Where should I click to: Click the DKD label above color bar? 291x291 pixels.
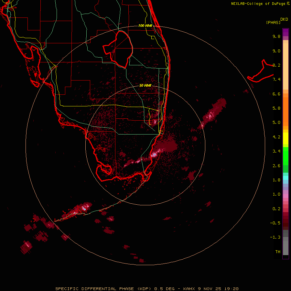click(284, 19)
